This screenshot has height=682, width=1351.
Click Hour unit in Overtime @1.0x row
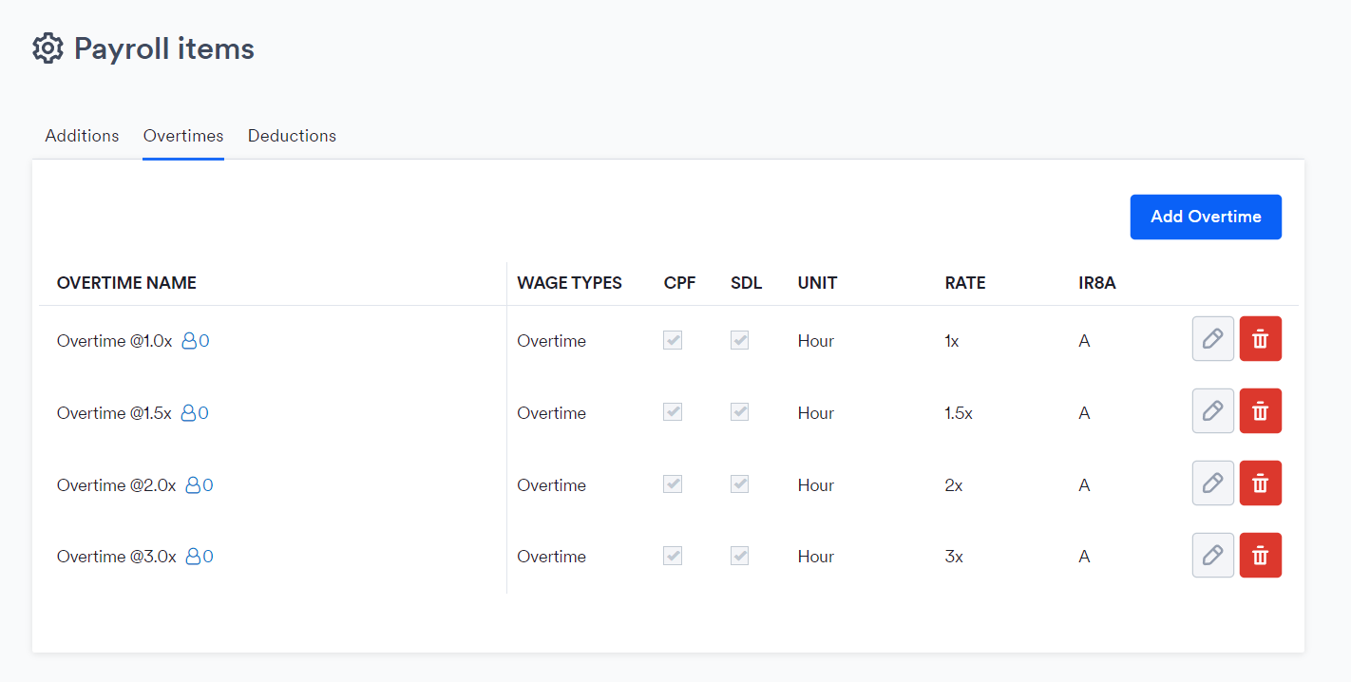816,341
